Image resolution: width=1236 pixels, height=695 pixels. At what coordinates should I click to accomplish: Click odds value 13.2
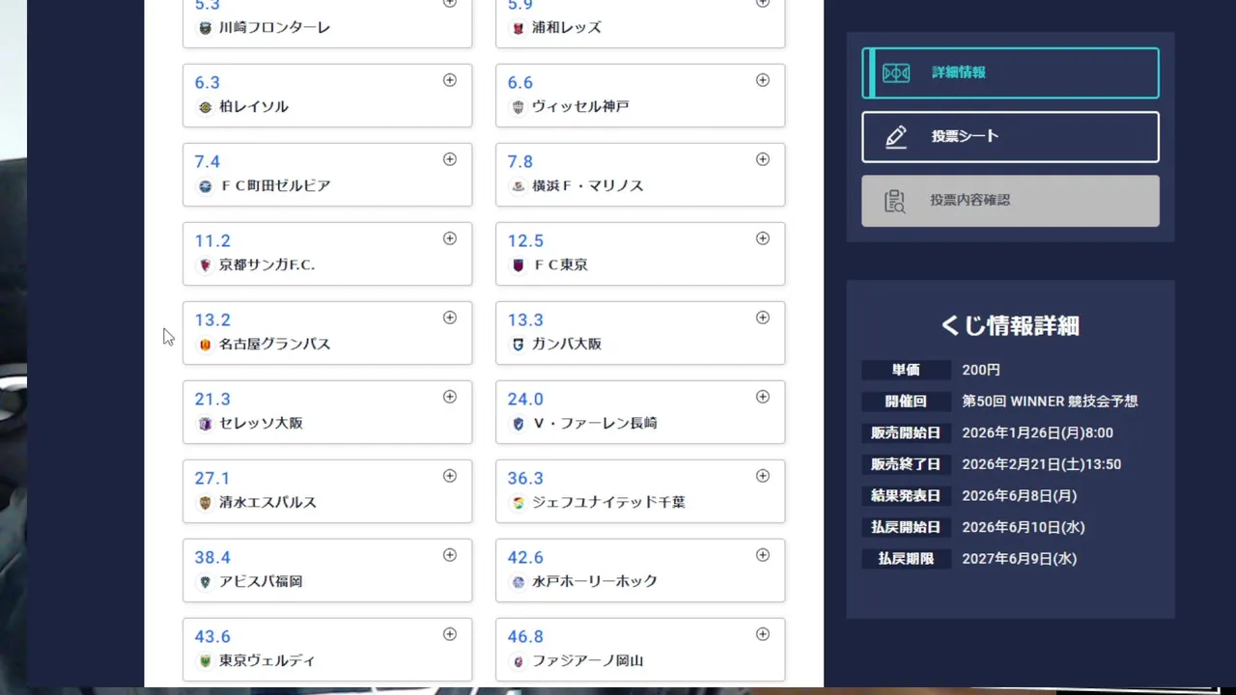pos(212,320)
